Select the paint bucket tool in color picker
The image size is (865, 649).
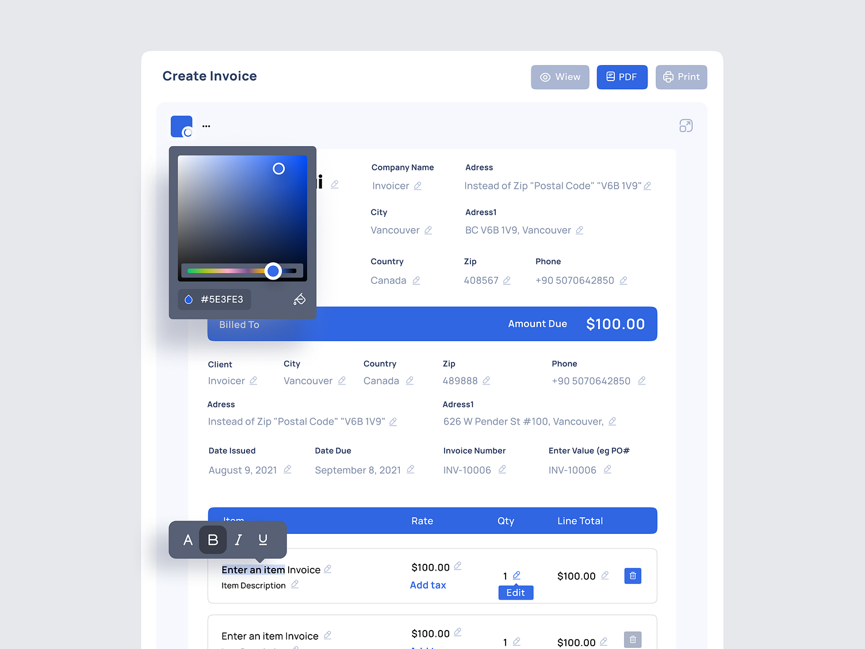300,299
